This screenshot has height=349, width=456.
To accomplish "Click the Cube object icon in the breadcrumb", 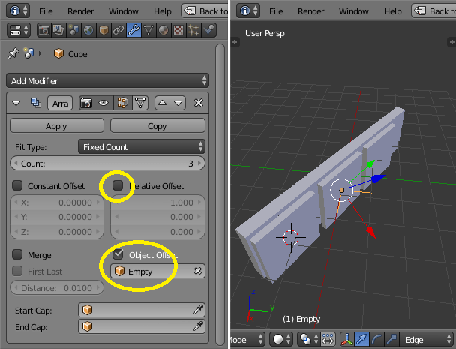I will tap(58, 53).
